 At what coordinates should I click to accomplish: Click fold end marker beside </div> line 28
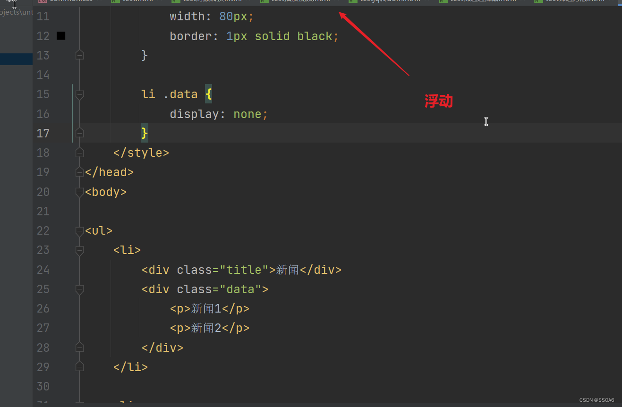click(79, 348)
